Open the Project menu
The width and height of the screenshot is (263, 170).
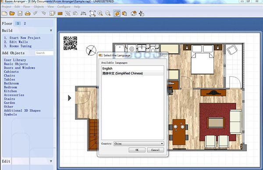(x=7, y=7)
